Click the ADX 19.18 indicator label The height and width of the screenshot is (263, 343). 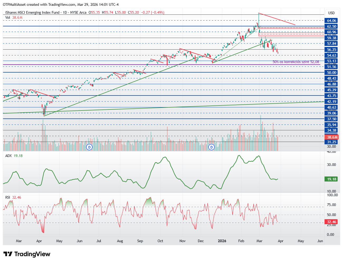pos(14,156)
